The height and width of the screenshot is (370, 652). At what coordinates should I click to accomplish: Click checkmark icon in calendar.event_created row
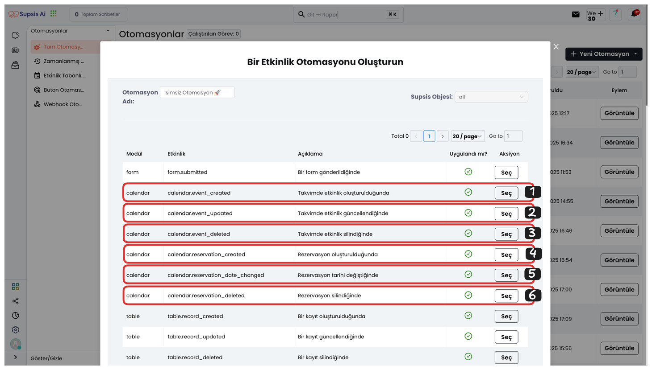[468, 192]
